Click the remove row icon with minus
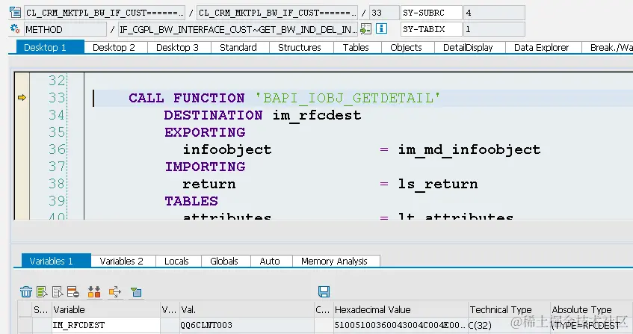 pyautogui.click(x=73, y=291)
